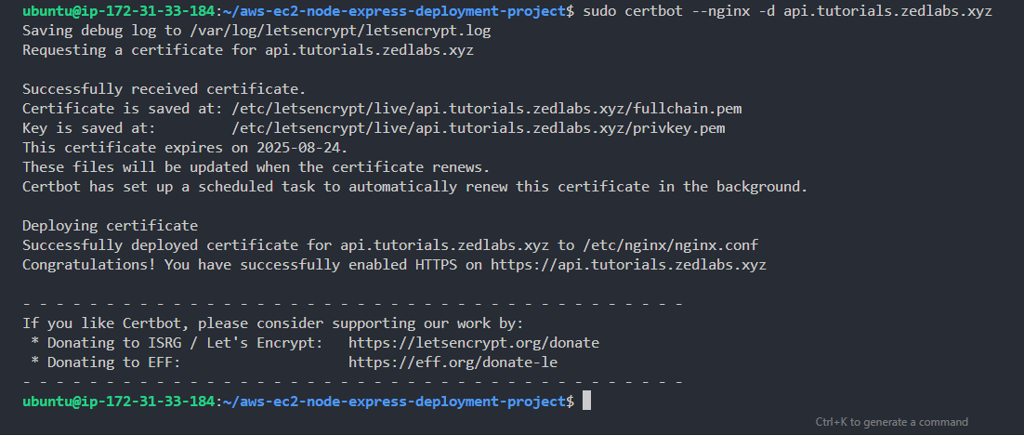This screenshot has height=435, width=1024.
Task: Click the "Donating to EFF" label
Action: coord(114,362)
